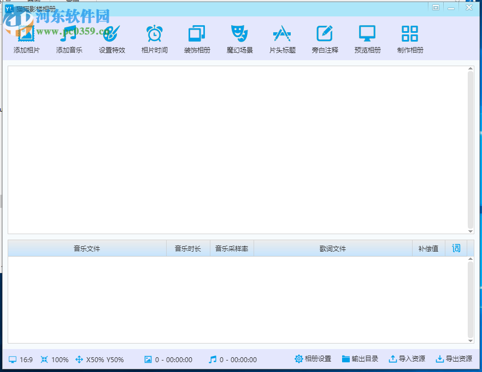Image resolution: width=482 pixels, height=372 pixels.
Task: Click the 补偿值 column header
Action: click(428, 248)
